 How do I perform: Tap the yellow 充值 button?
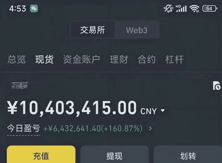41,155
